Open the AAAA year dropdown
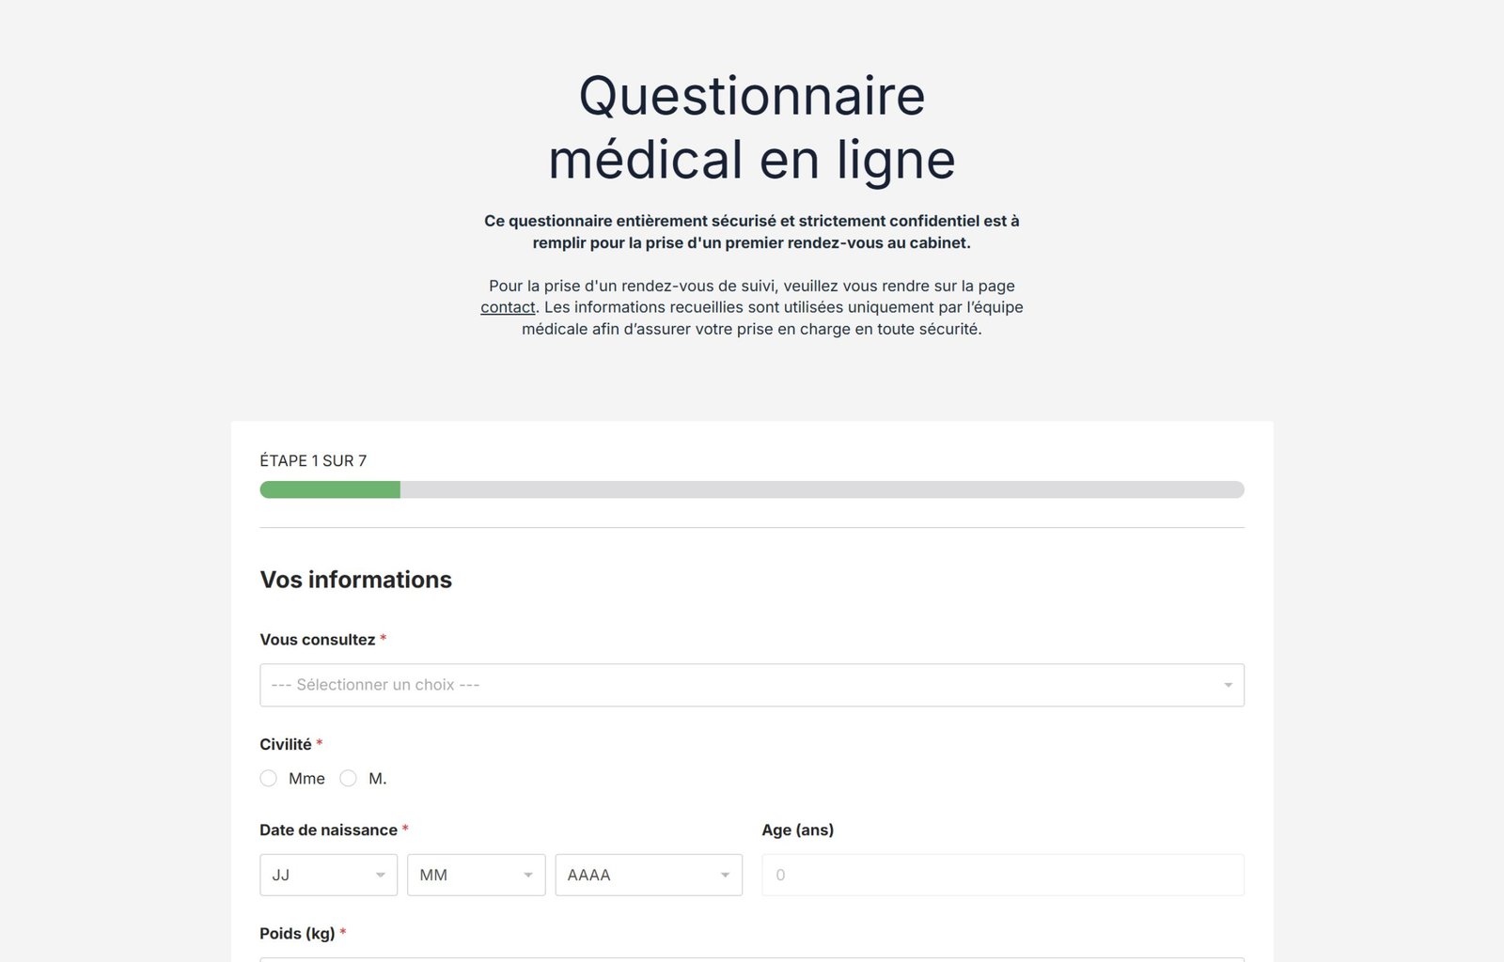This screenshot has height=962, width=1504. click(648, 875)
